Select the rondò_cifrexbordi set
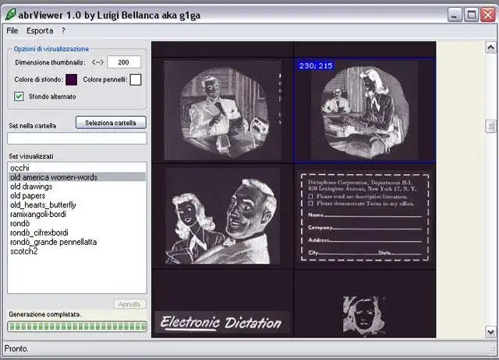Image resolution: width=499 pixels, height=360 pixels. coord(77,232)
